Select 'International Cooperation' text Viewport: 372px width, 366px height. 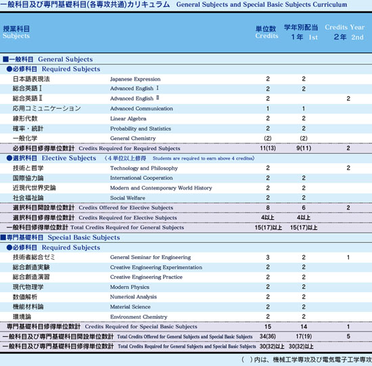pyautogui.click(x=141, y=178)
